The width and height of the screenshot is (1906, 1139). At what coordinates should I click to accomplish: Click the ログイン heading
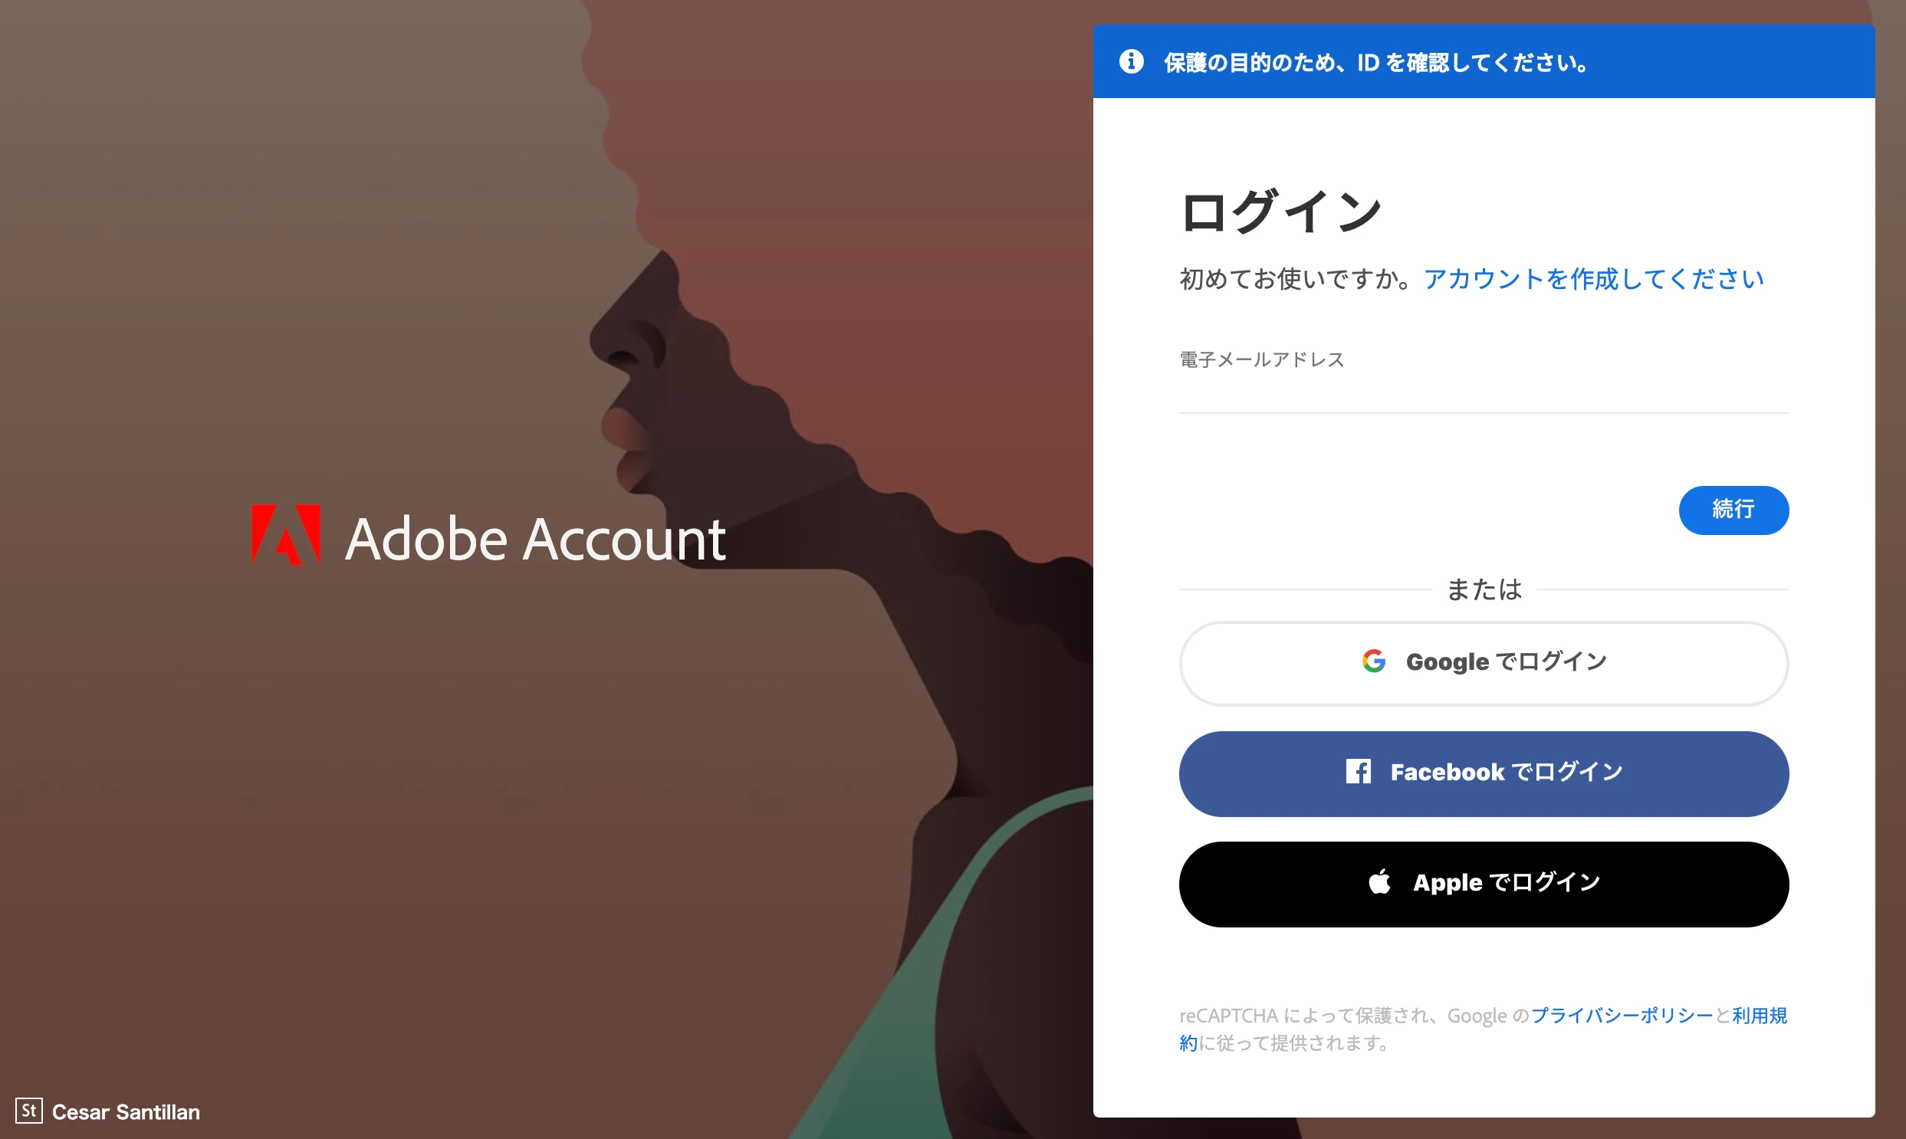point(1280,212)
